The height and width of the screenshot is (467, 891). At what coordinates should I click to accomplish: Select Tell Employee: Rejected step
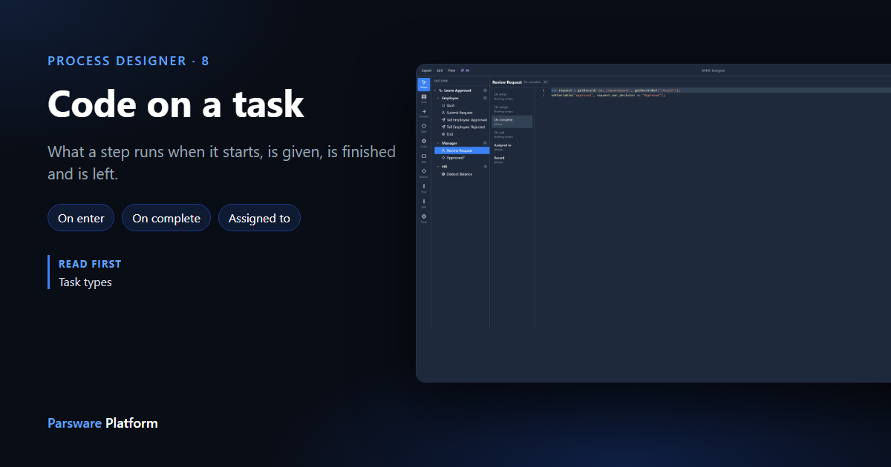click(460, 127)
